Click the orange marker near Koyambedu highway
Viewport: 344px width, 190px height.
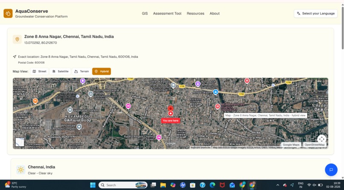point(35,101)
